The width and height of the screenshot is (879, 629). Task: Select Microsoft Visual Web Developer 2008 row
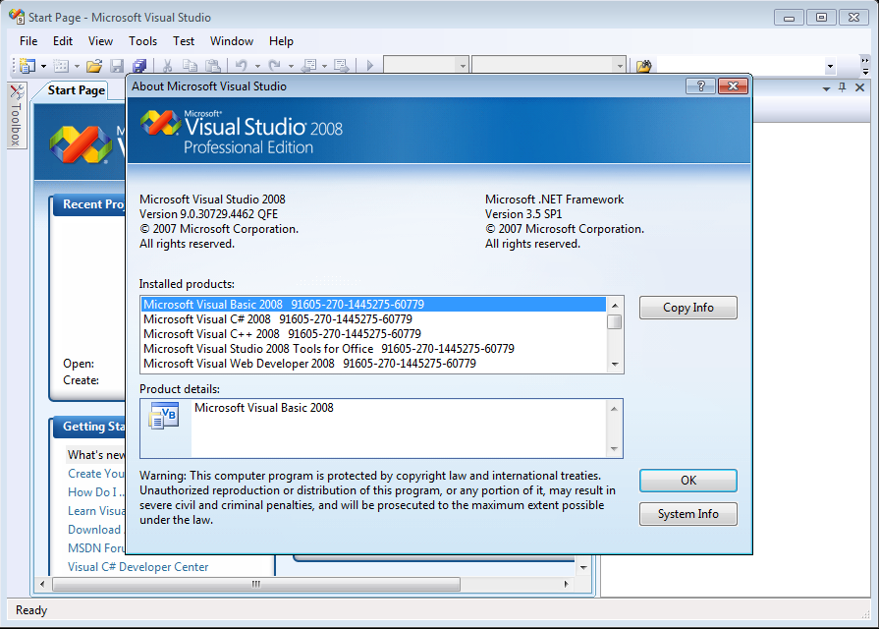(373, 364)
